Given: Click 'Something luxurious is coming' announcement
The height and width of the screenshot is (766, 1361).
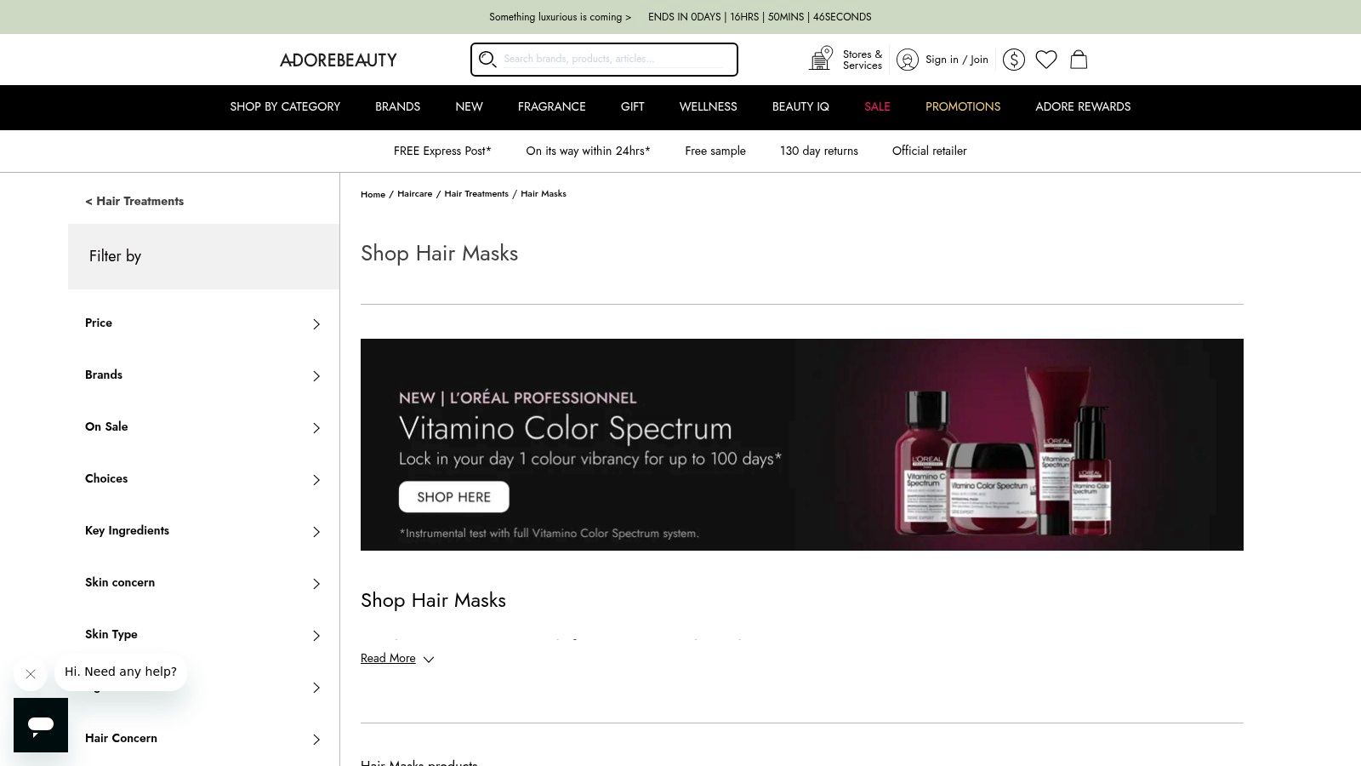Looking at the screenshot, I should point(561,17).
